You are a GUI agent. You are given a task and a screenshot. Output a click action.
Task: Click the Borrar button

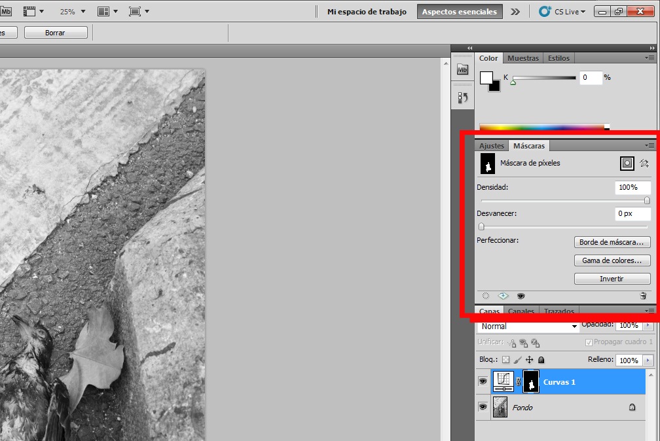pos(56,33)
